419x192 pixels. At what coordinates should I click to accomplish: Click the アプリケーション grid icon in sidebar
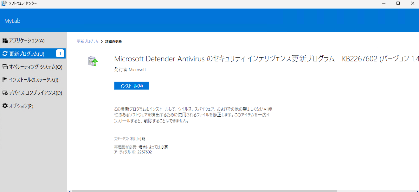pyautogui.click(x=5, y=40)
